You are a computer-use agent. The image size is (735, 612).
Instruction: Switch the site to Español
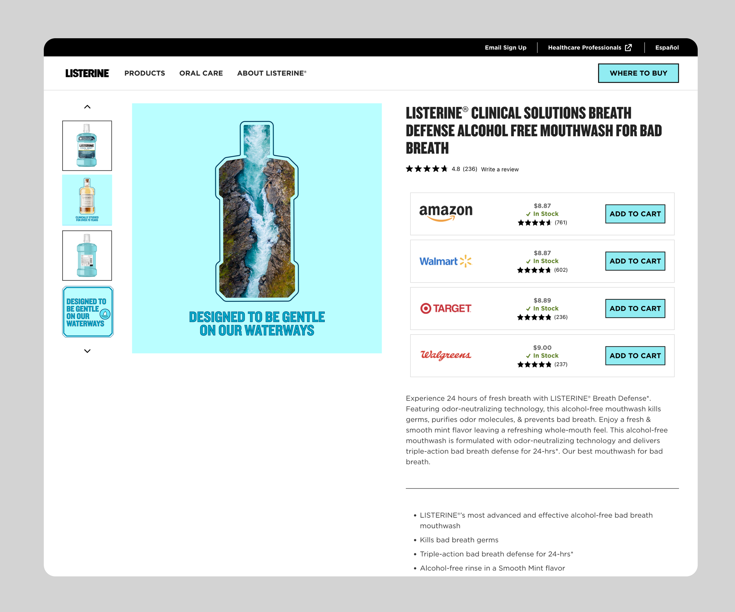(x=667, y=48)
